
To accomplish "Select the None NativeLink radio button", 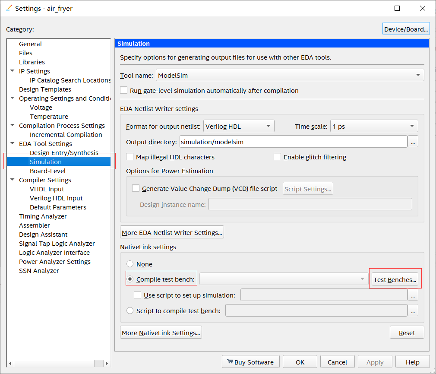I will click(x=130, y=264).
